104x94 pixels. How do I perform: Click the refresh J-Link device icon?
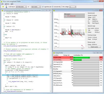click(x=28, y=7)
